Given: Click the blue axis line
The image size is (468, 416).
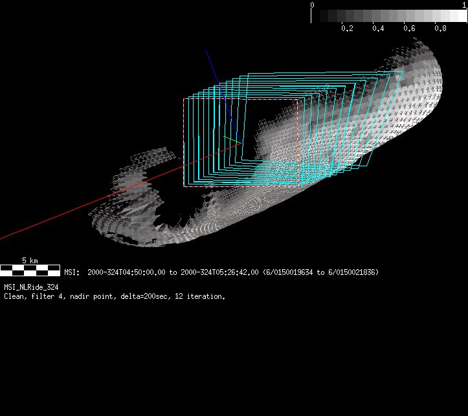Looking at the screenshot, I should (223, 96).
